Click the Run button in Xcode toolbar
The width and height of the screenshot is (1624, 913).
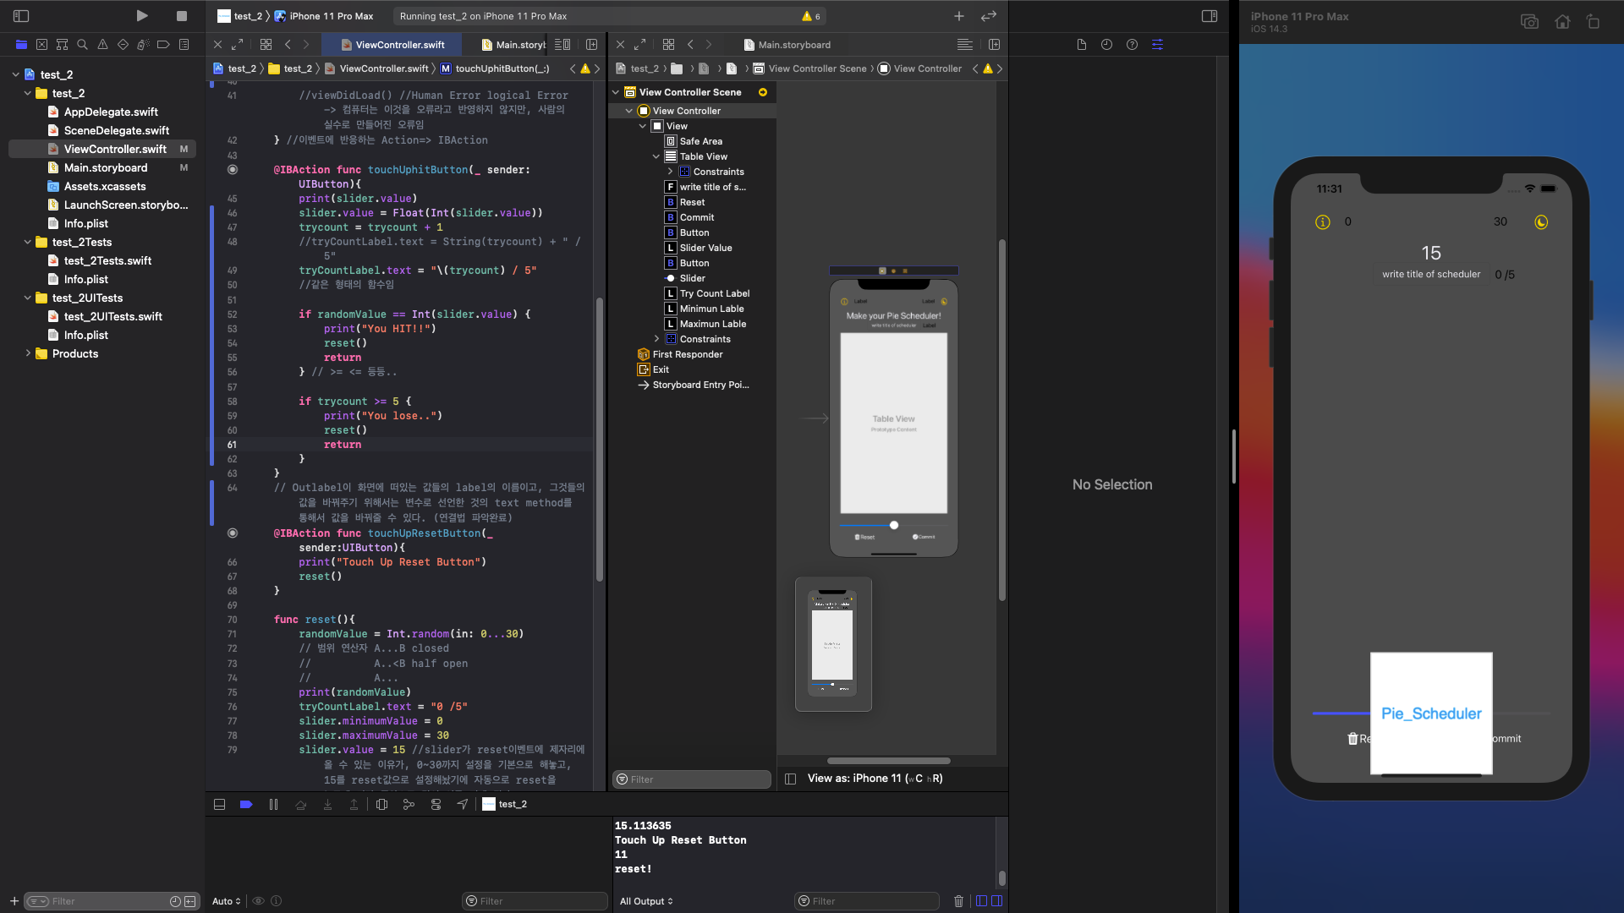coord(142,16)
